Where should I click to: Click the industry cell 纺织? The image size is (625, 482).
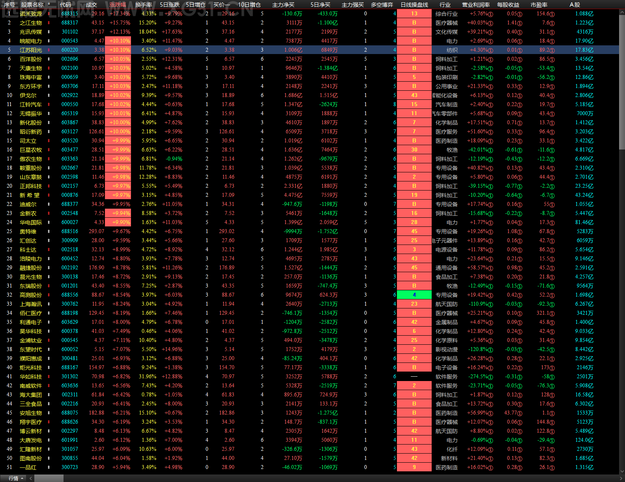(452, 50)
